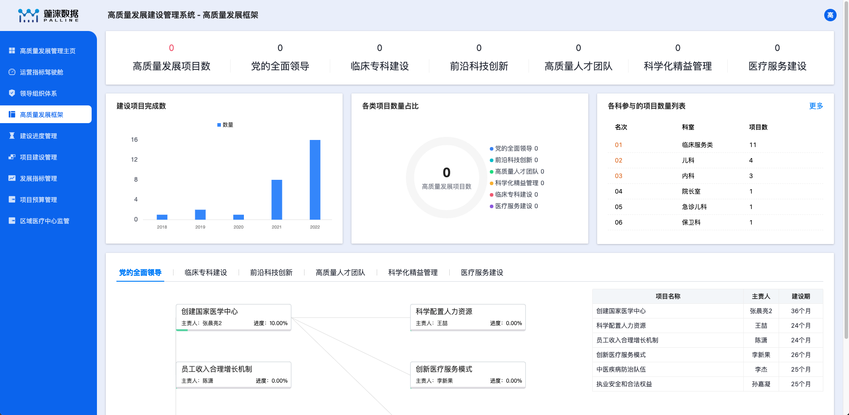Open 发展指标管理 menu item
Screen dimensions: 849x415
pos(46,178)
